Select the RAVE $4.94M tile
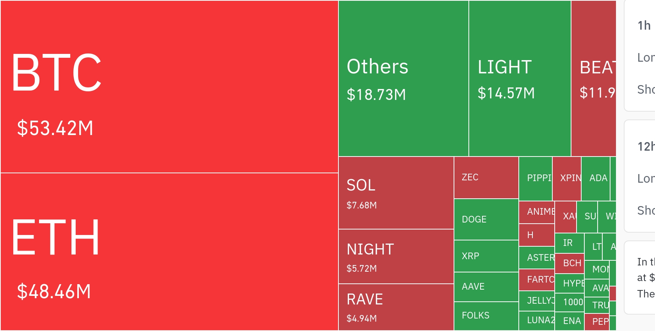655x331 pixels. pos(396,307)
